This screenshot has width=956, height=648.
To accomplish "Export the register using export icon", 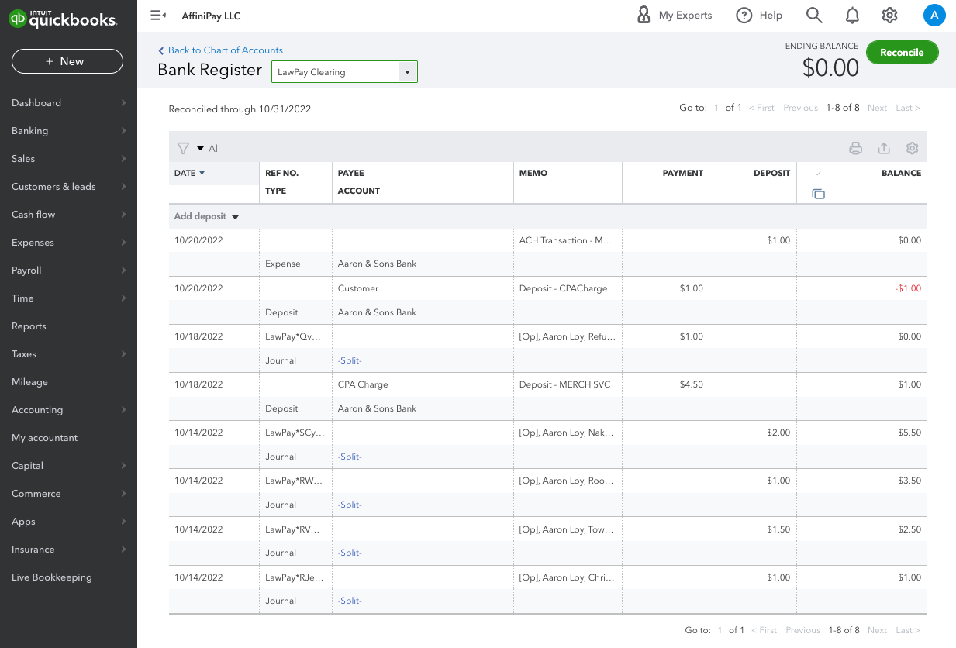I will 883,148.
